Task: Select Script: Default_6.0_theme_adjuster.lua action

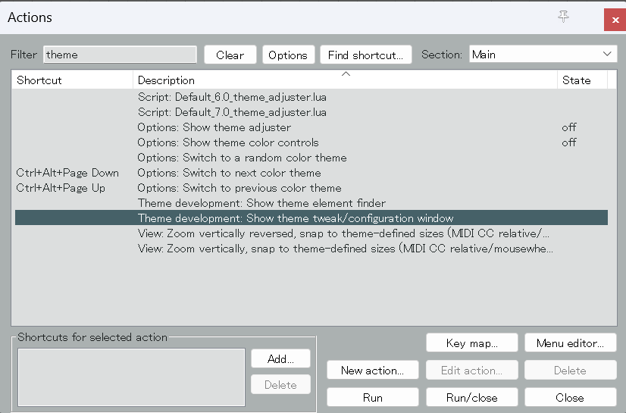Action: coord(311,97)
